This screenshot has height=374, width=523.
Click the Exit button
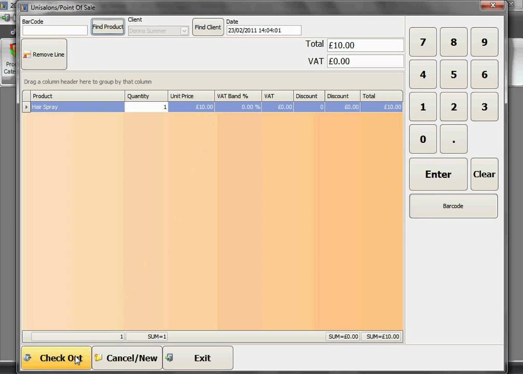[x=198, y=358]
